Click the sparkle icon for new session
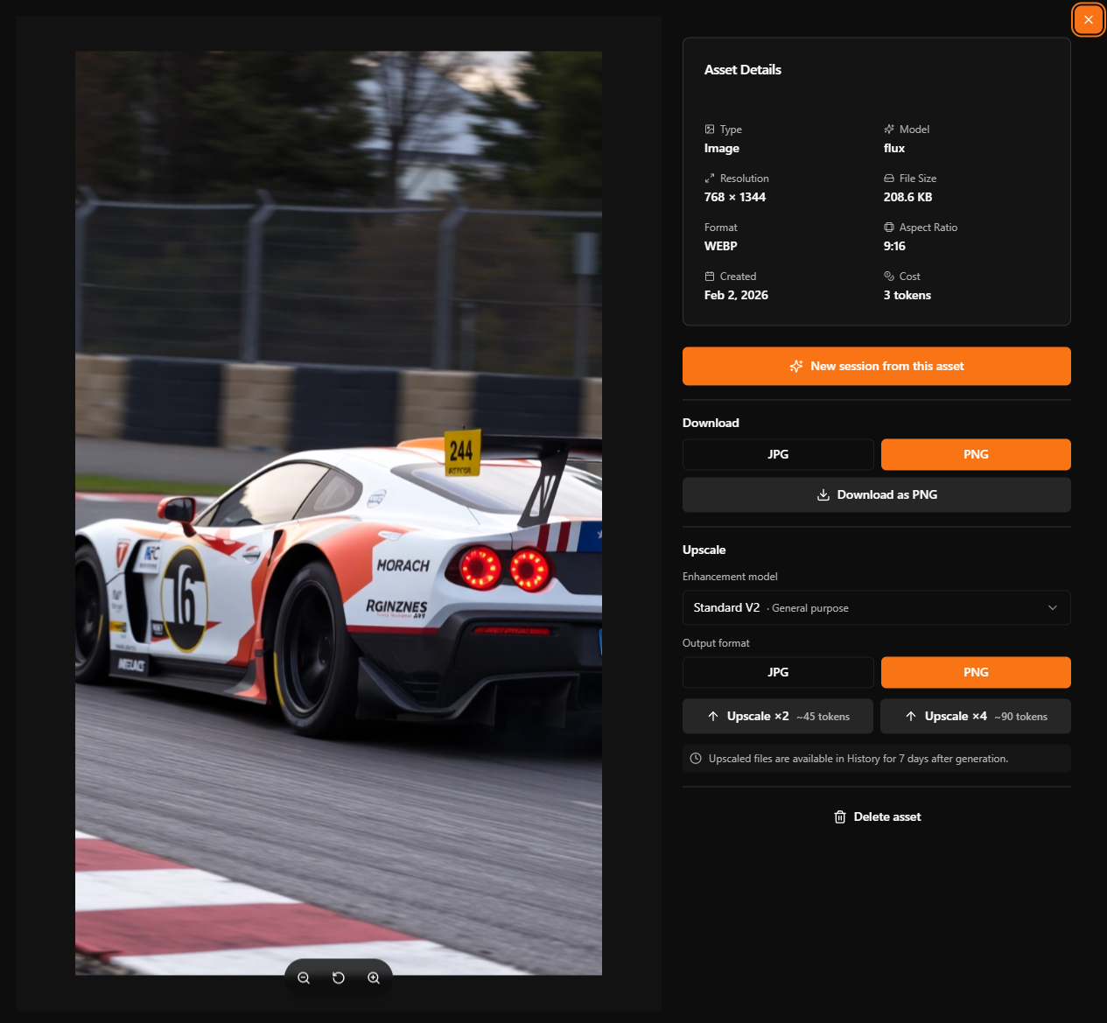 click(x=796, y=367)
